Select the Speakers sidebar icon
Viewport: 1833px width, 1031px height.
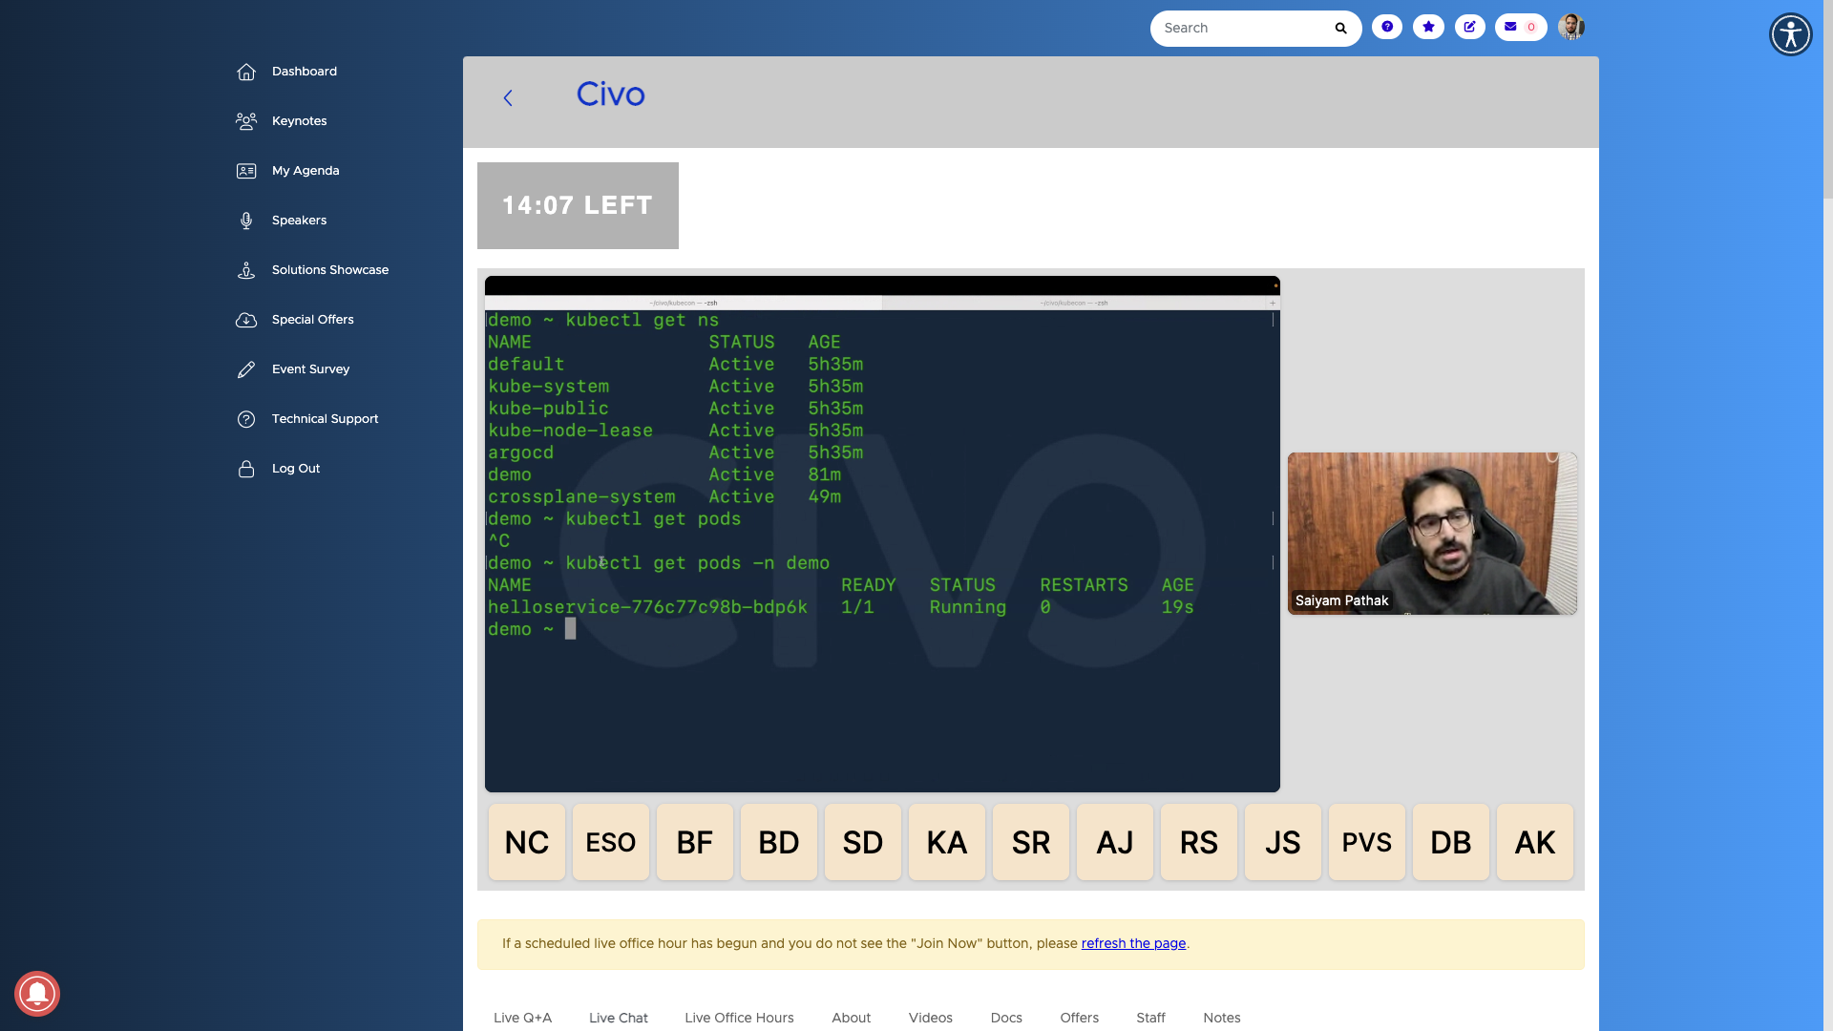coord(245,221)
